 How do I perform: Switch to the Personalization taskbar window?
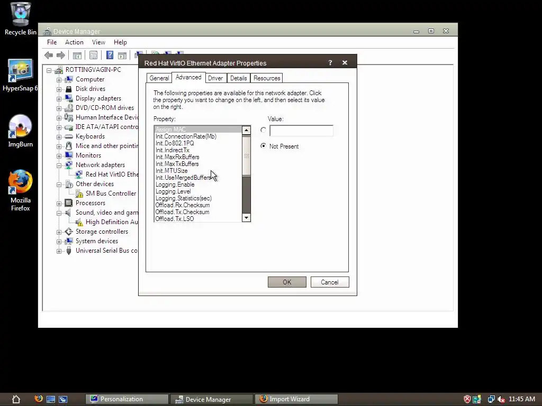point(127,399)
